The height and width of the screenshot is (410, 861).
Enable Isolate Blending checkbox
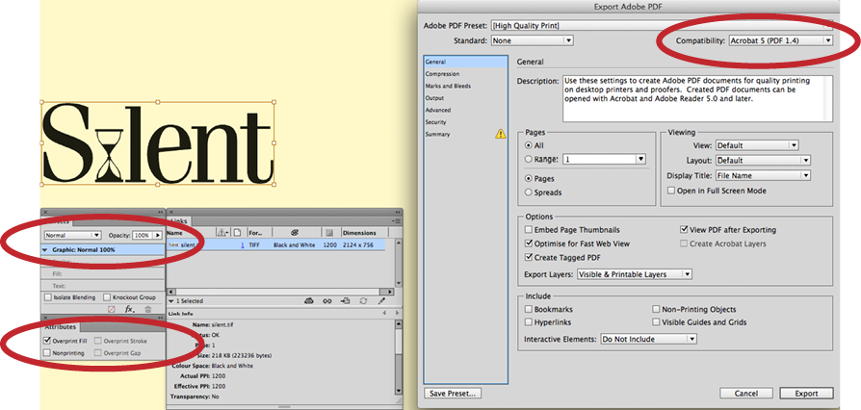click(x=48, y=297)
